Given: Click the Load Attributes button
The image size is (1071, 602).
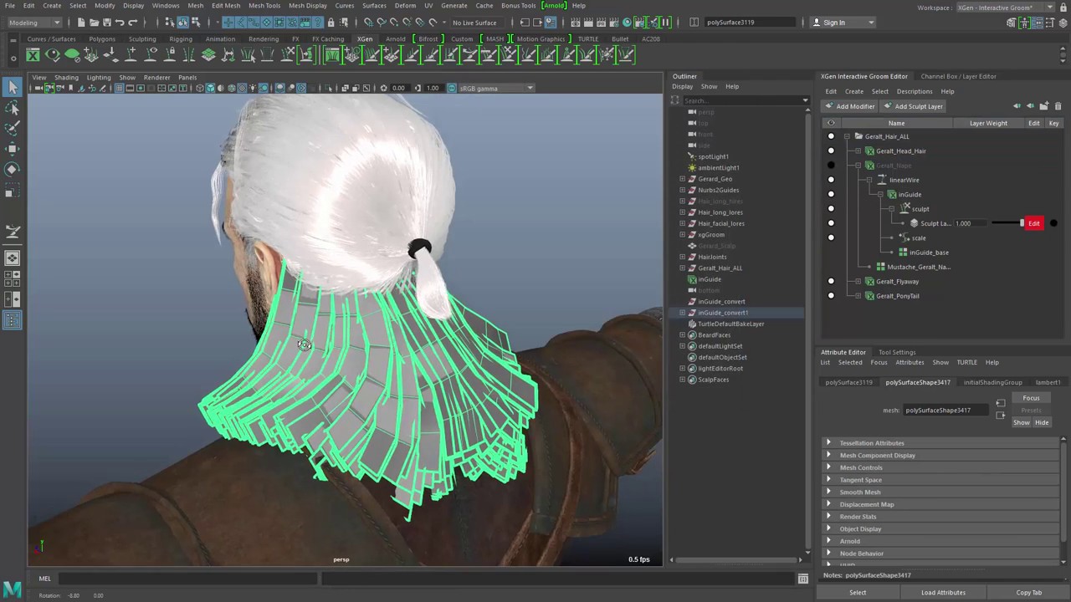Looking at the screenshot, I should click(943, 593).
